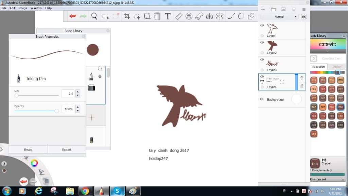348x196 pixels.
Task: Close the Brush Properties panel
Action: point(83,36)
